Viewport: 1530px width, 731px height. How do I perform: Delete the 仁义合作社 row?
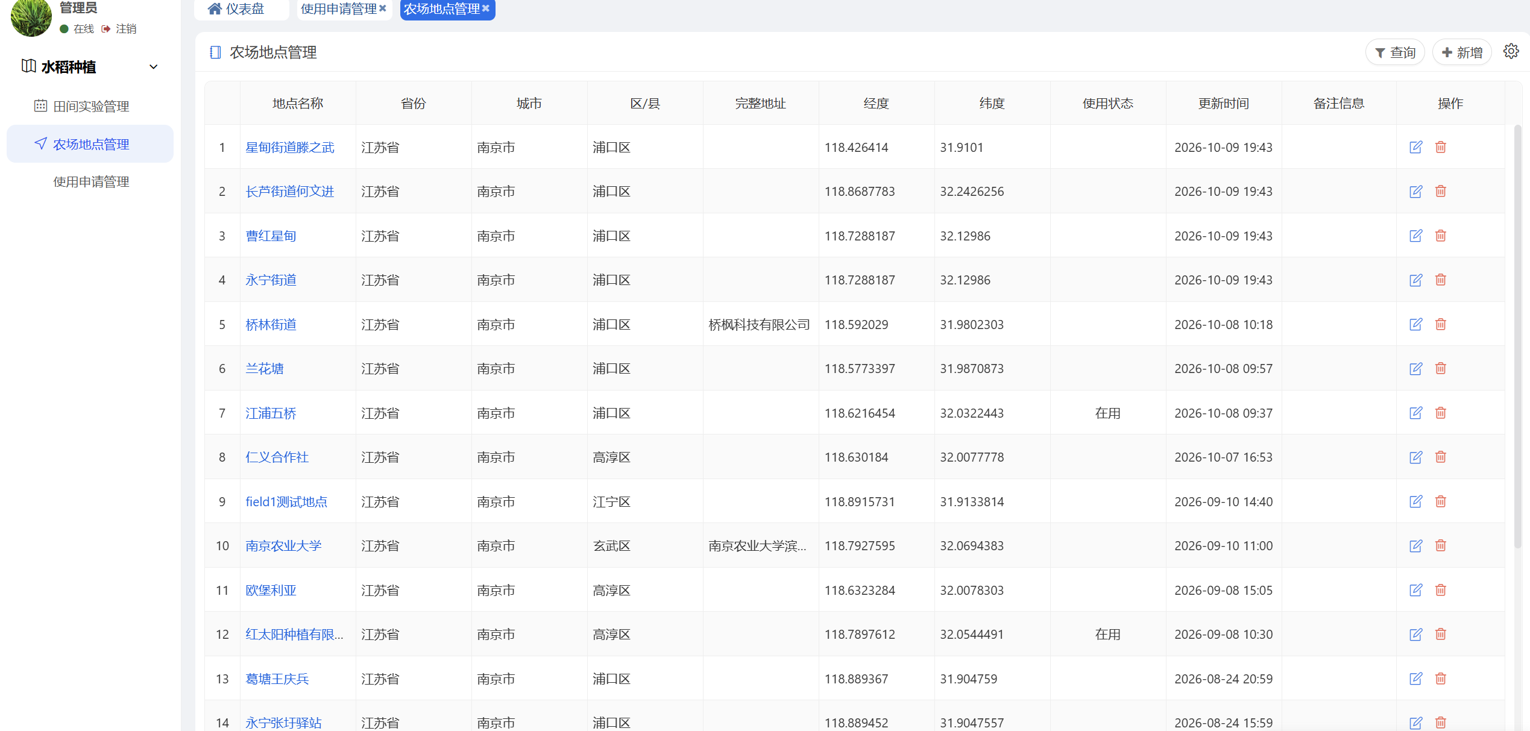(1440, 457)
